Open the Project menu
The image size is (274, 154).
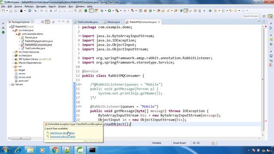coord(62,6)
